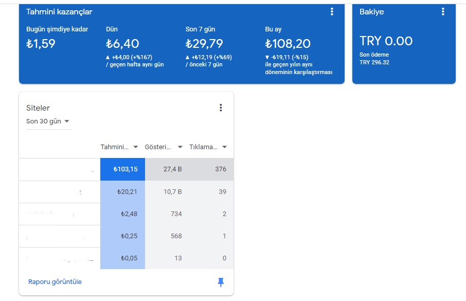466x301 pixels.
Task: Select the ₺20,21 earnings cell
Action: coord(122,192)
